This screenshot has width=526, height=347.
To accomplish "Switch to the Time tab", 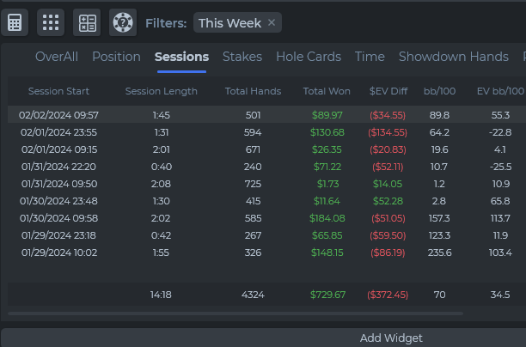I will 370,57.
